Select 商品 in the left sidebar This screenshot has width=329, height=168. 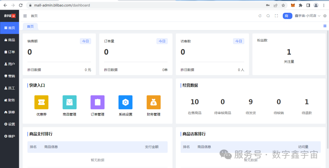coord(9,40)
